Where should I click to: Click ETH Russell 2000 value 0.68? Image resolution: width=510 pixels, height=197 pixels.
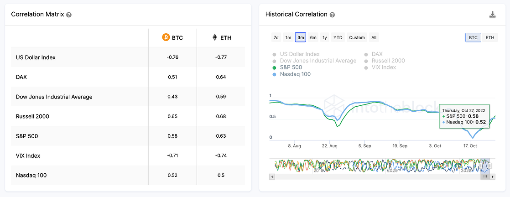coord(221,116)
